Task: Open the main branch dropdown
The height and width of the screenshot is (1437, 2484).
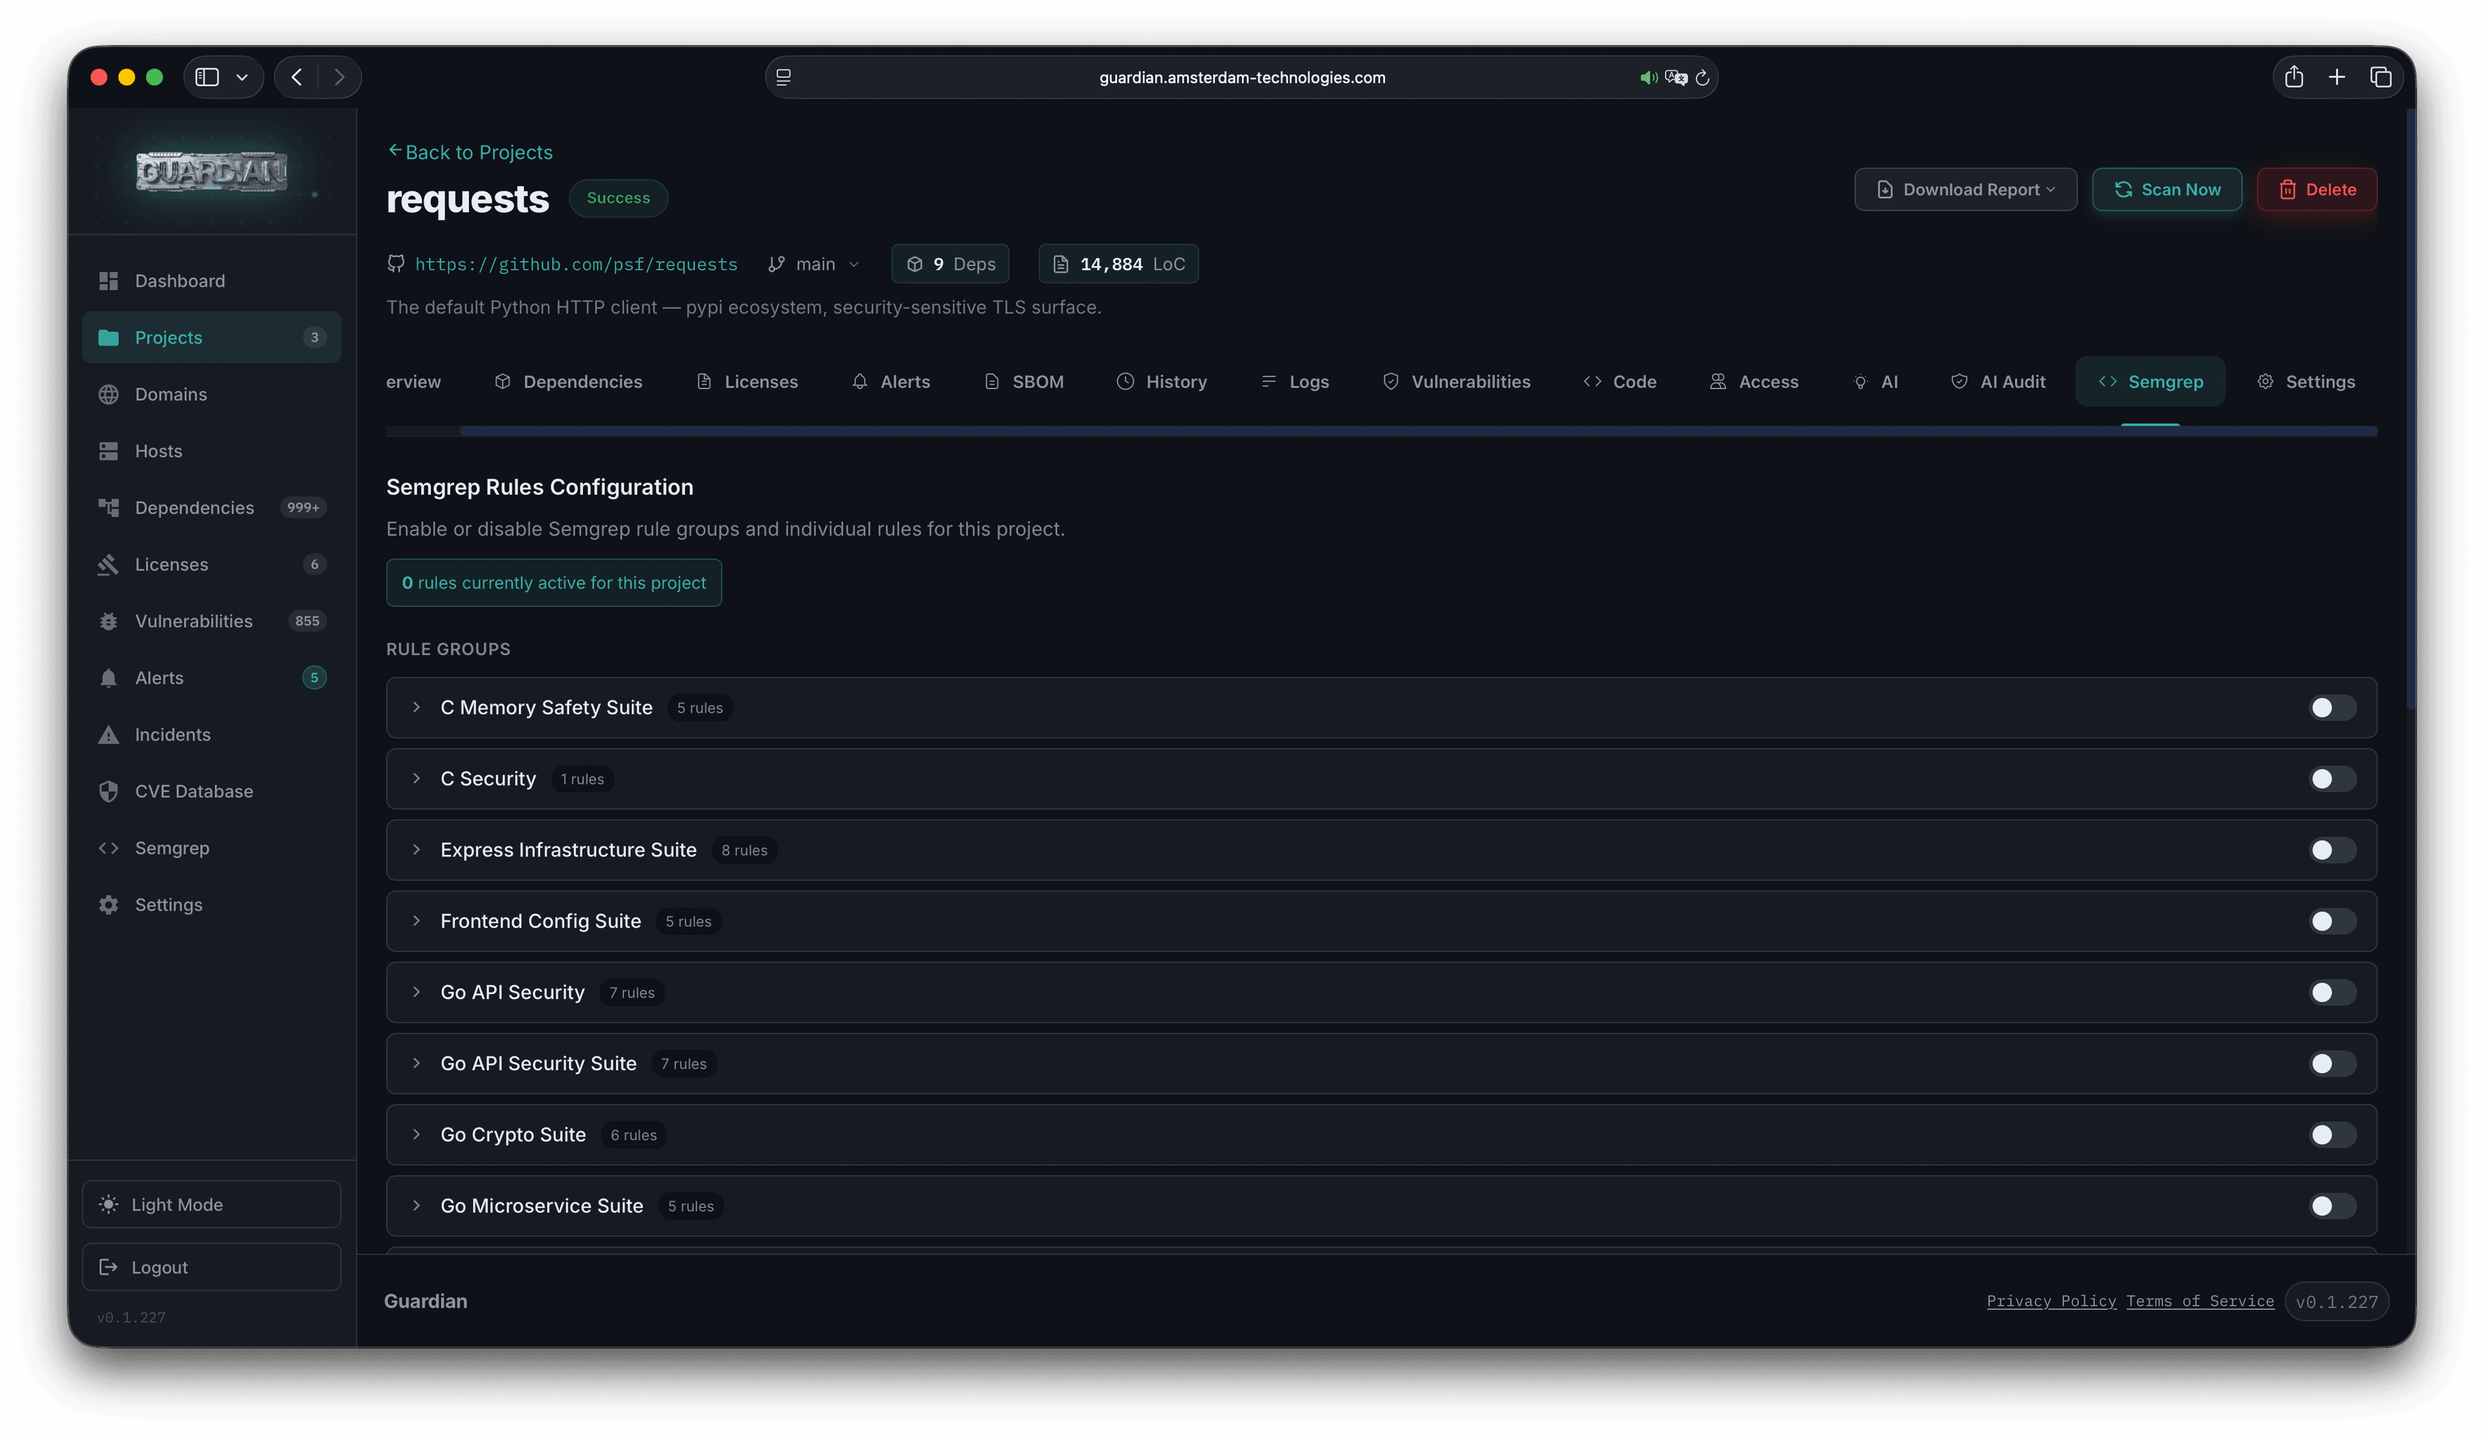Action: pyautogui.click(x=814, y=264)
